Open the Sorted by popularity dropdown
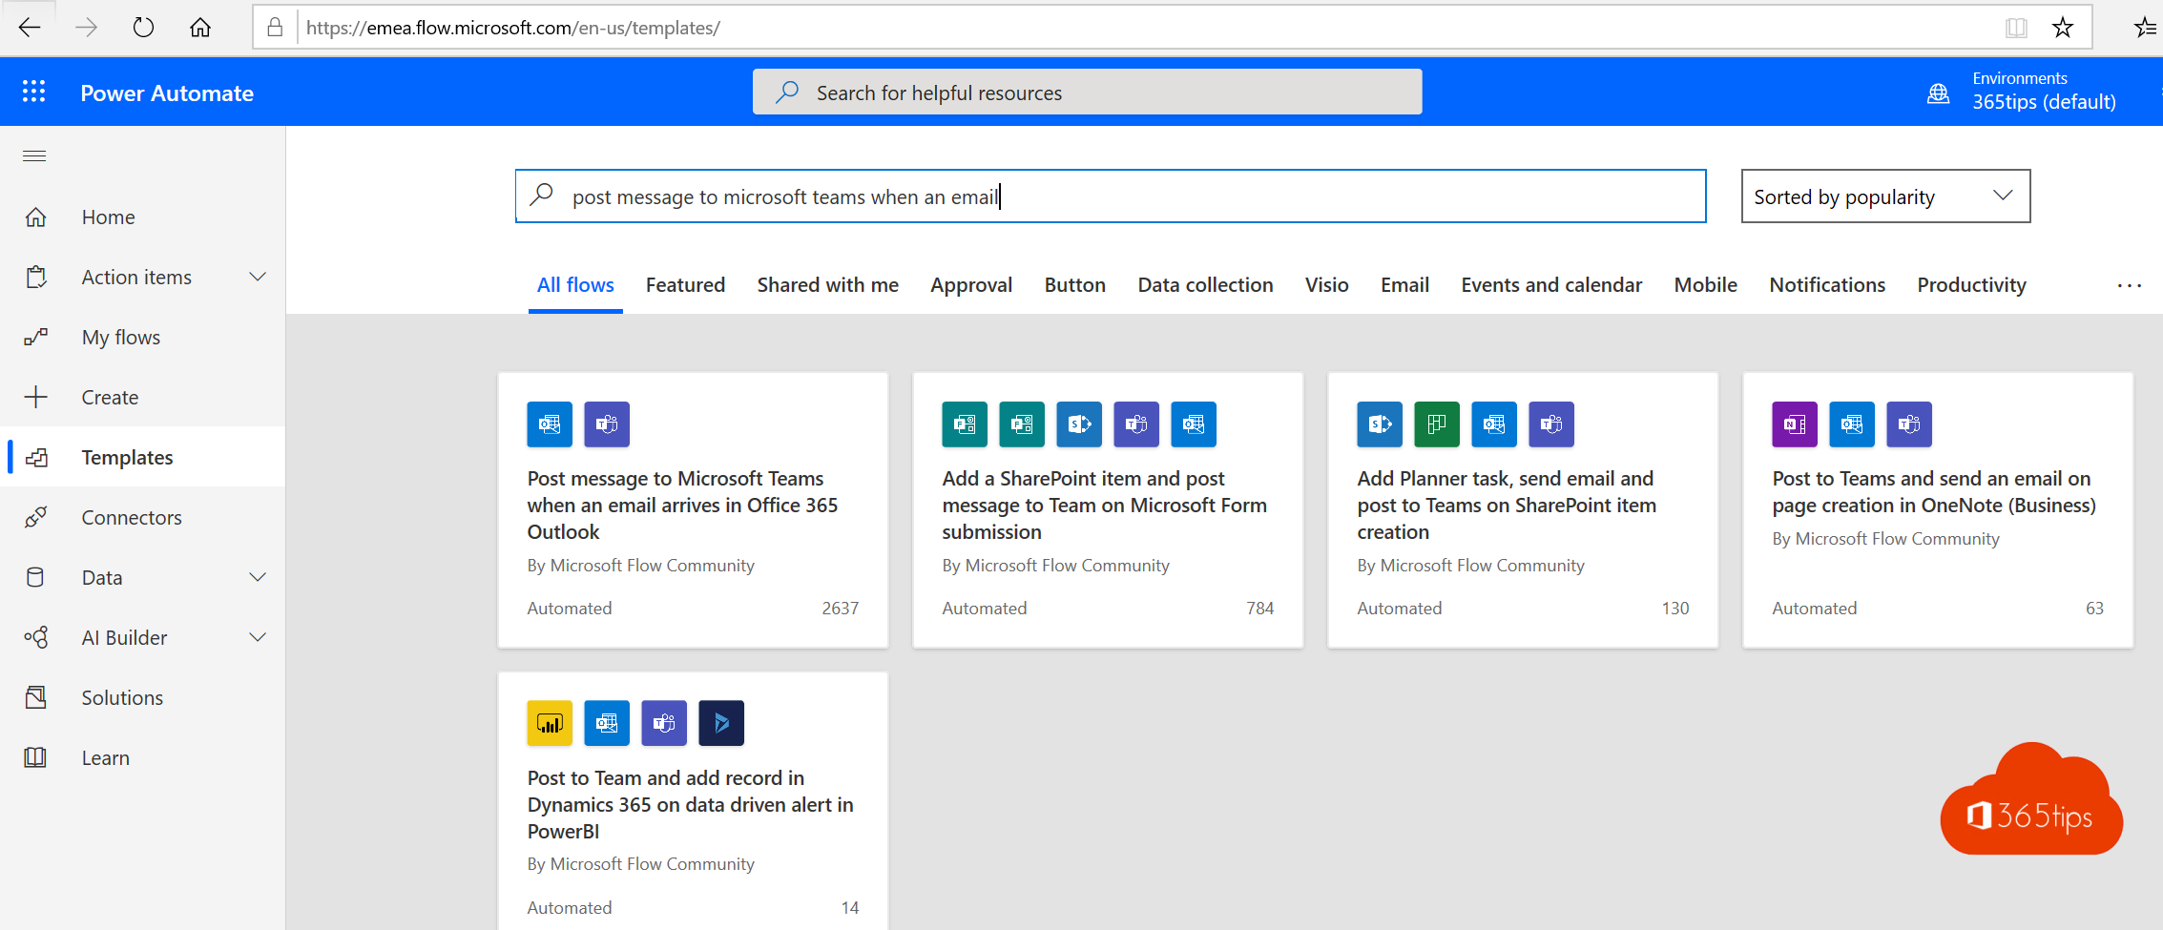Viewport: 2163px width, 930px height. pos(1885,196)
